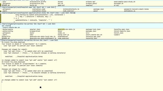Open the dicom/ directory
Screen dimensions: 163x91
60,2
